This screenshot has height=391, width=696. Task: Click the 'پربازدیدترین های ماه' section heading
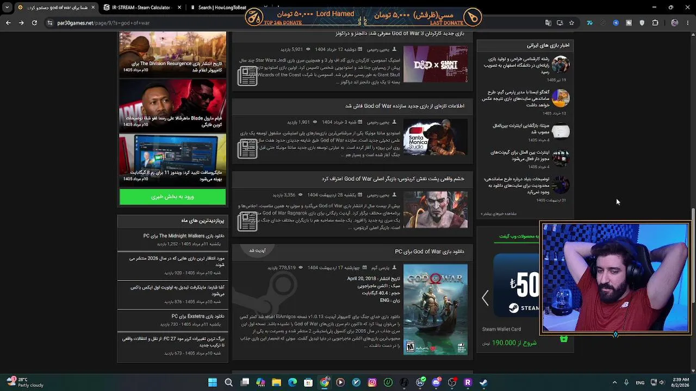point(203,220)
